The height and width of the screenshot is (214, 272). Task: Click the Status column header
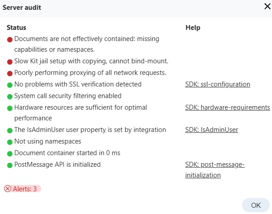(16, 28)
